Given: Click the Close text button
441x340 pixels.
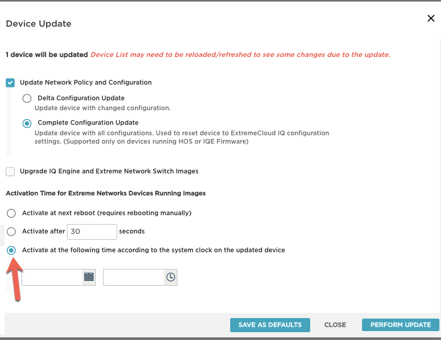Looking at the screenshot, I should point(335,325).
